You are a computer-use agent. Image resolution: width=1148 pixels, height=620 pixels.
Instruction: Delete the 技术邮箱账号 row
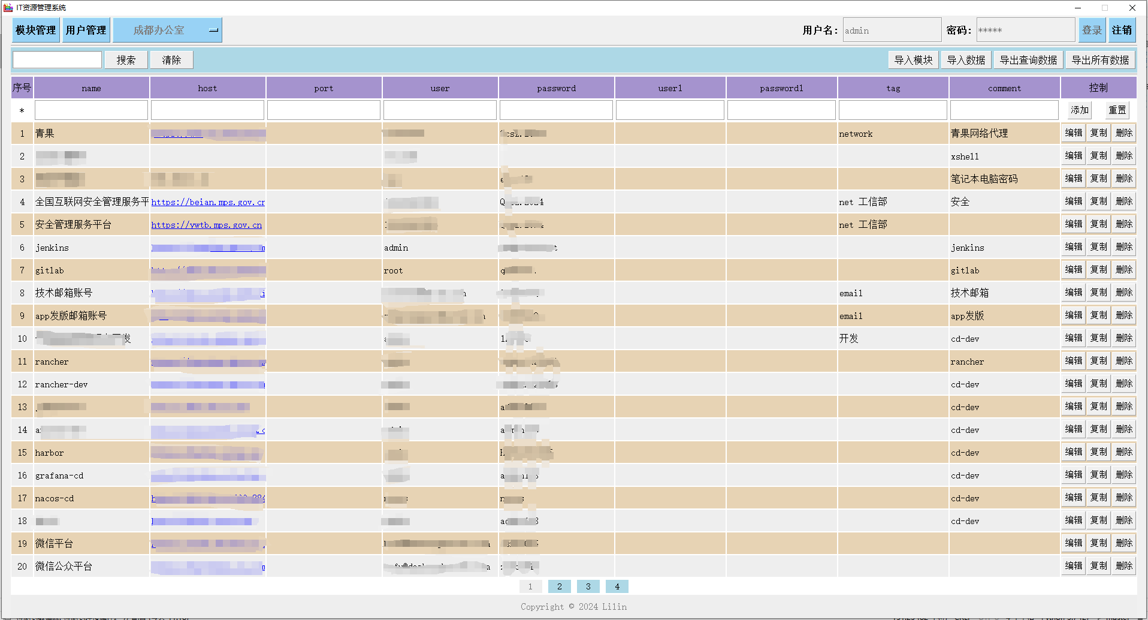(x=1124, y=293)
